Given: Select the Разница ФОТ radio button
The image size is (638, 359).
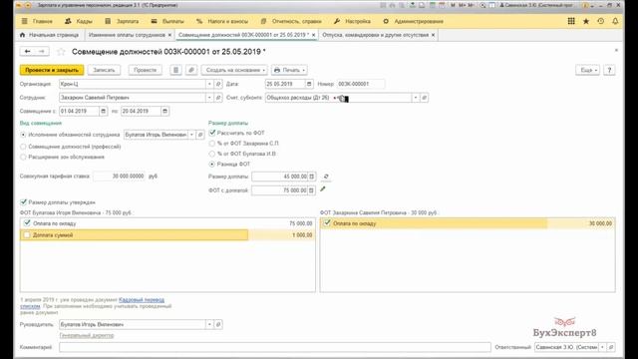Looking at the screenshot, I should (212, 165).
